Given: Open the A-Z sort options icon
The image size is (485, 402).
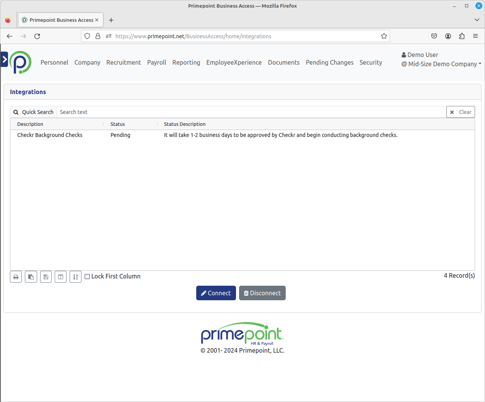Looking at the screenshot, I should (x=75, y=277).
